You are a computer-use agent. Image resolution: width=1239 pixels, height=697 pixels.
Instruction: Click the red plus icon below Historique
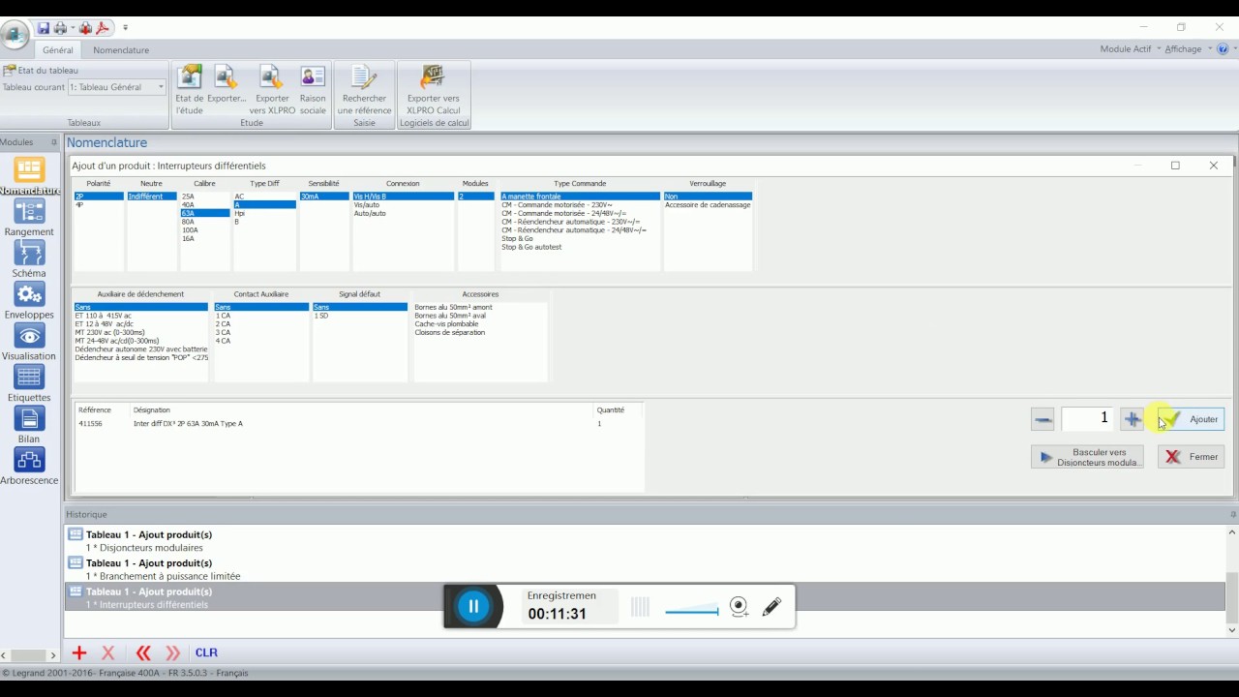pos(79,652)
